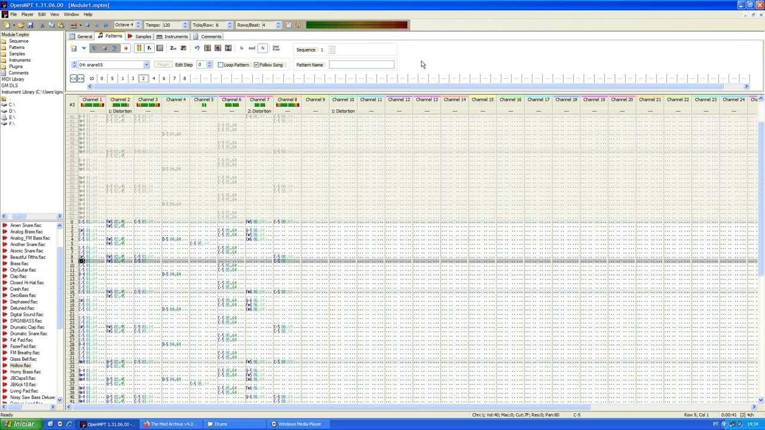
Task: Switch to the Comments tab
Action: tap(207, 36)
